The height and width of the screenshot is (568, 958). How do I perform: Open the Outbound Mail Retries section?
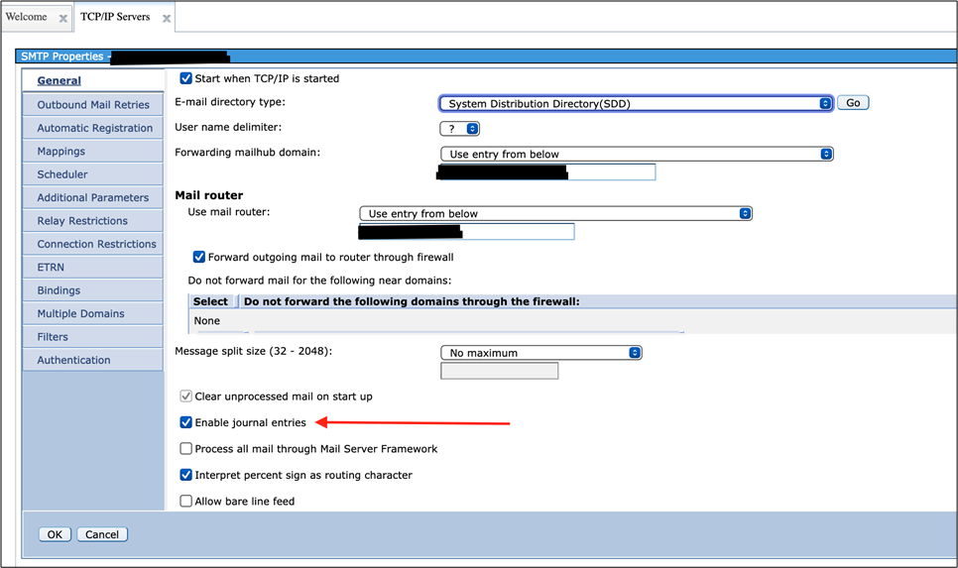click(93, 105)
